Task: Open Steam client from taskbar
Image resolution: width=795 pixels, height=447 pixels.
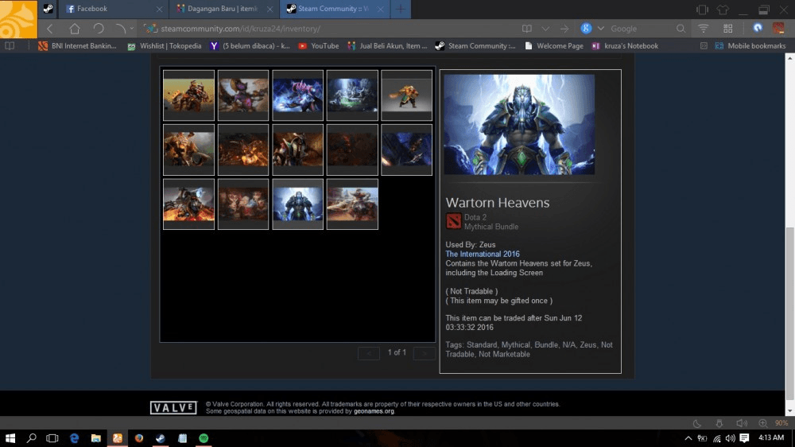Action: [x=161, y=438]
